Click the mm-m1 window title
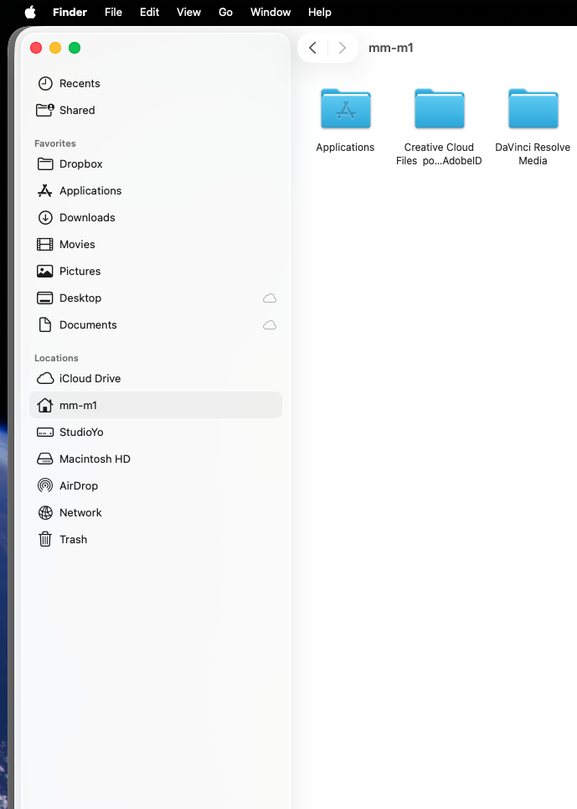The image size is (577, 809). [391, 48]
